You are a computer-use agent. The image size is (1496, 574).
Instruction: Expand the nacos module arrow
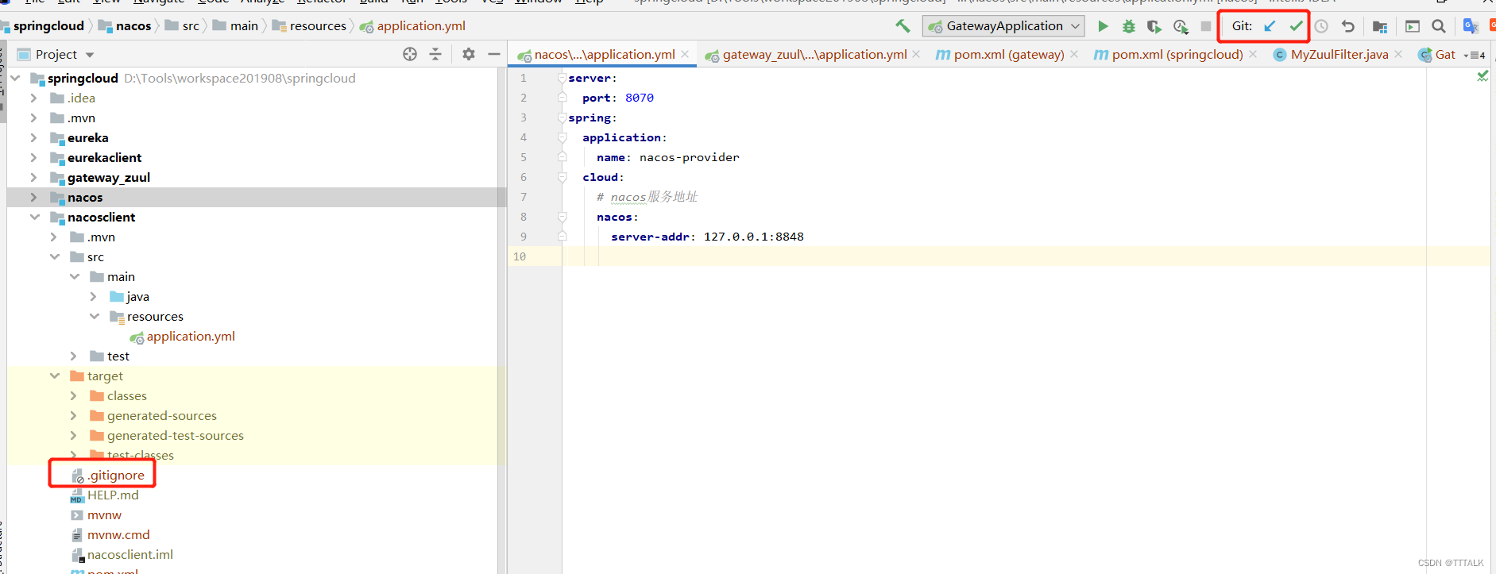(33, 197)
